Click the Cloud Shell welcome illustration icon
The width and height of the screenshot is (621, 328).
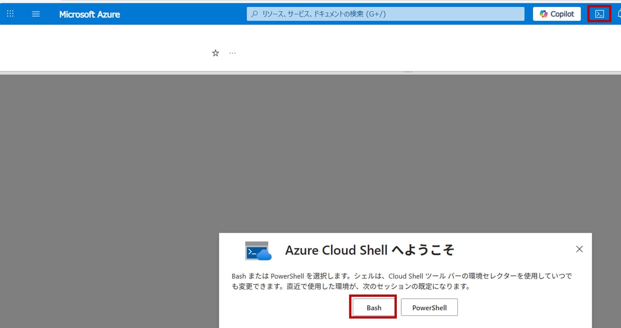258,250
